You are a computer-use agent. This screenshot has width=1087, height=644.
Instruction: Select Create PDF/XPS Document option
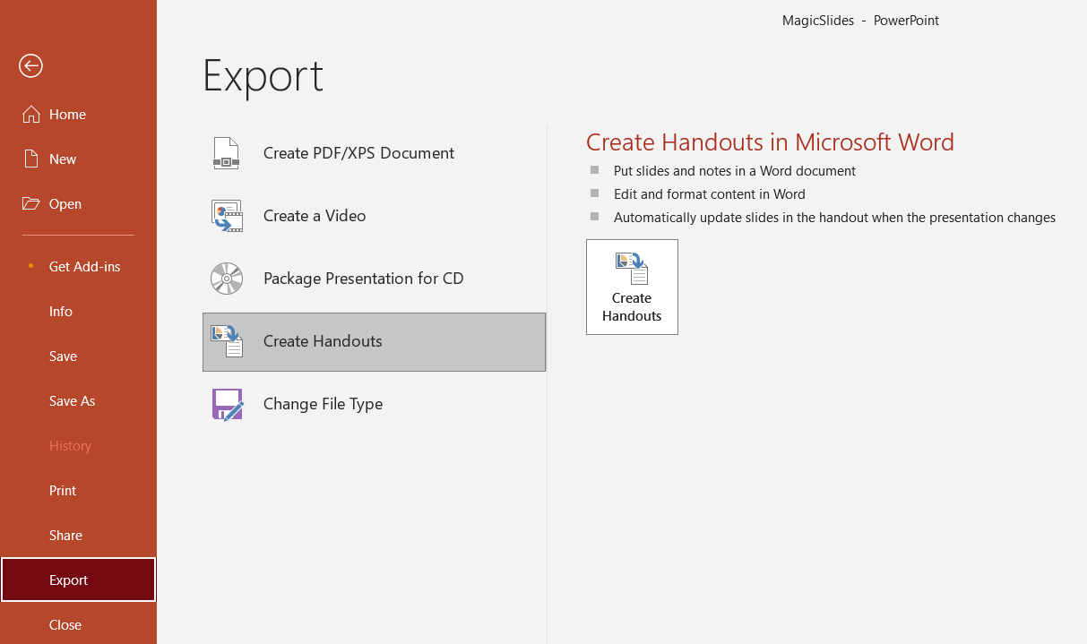pyautogui.click(x=358, y=153)
